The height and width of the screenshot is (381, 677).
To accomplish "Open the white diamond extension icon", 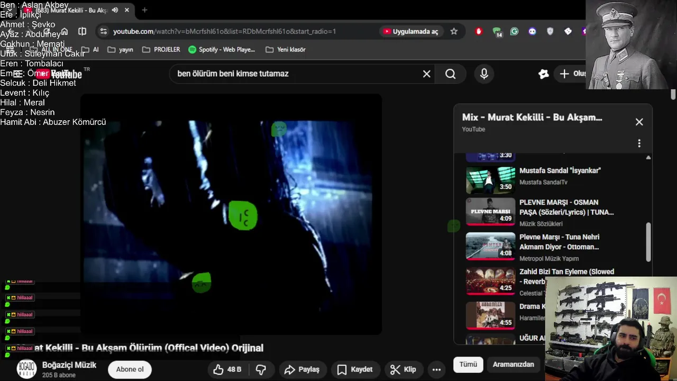I will click(568, 31).
